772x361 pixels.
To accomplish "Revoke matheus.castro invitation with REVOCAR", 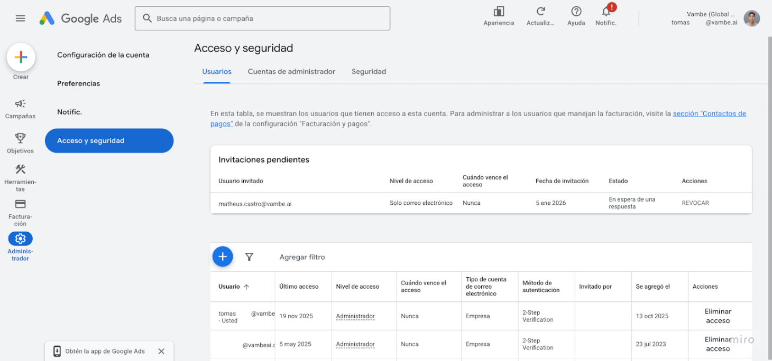I will (x=695, y=203).
